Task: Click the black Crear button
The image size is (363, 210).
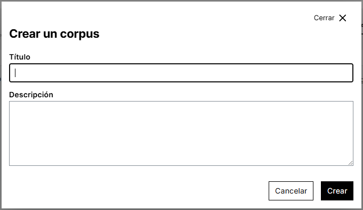Action: (x=337, y=191)
